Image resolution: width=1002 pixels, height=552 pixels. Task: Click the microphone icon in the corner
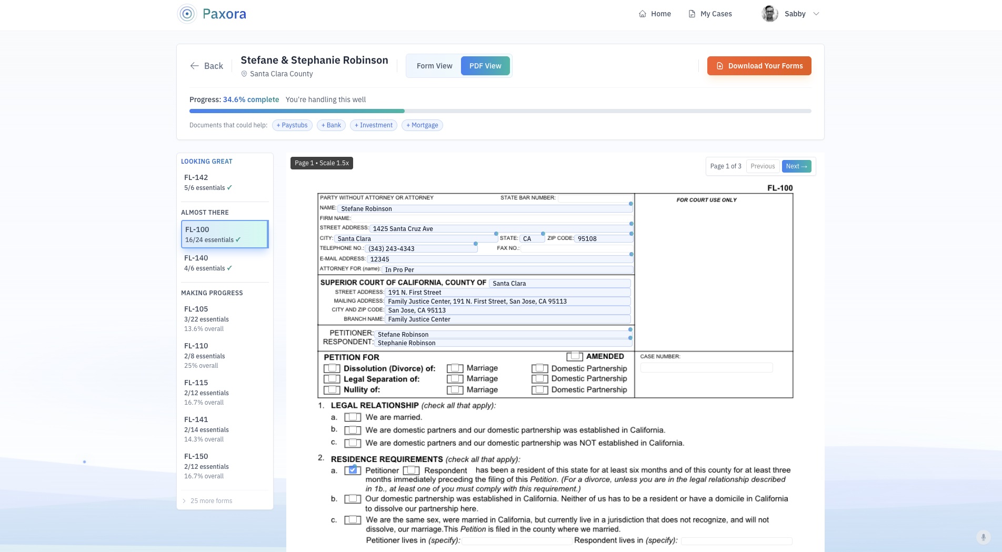[983, 537]
